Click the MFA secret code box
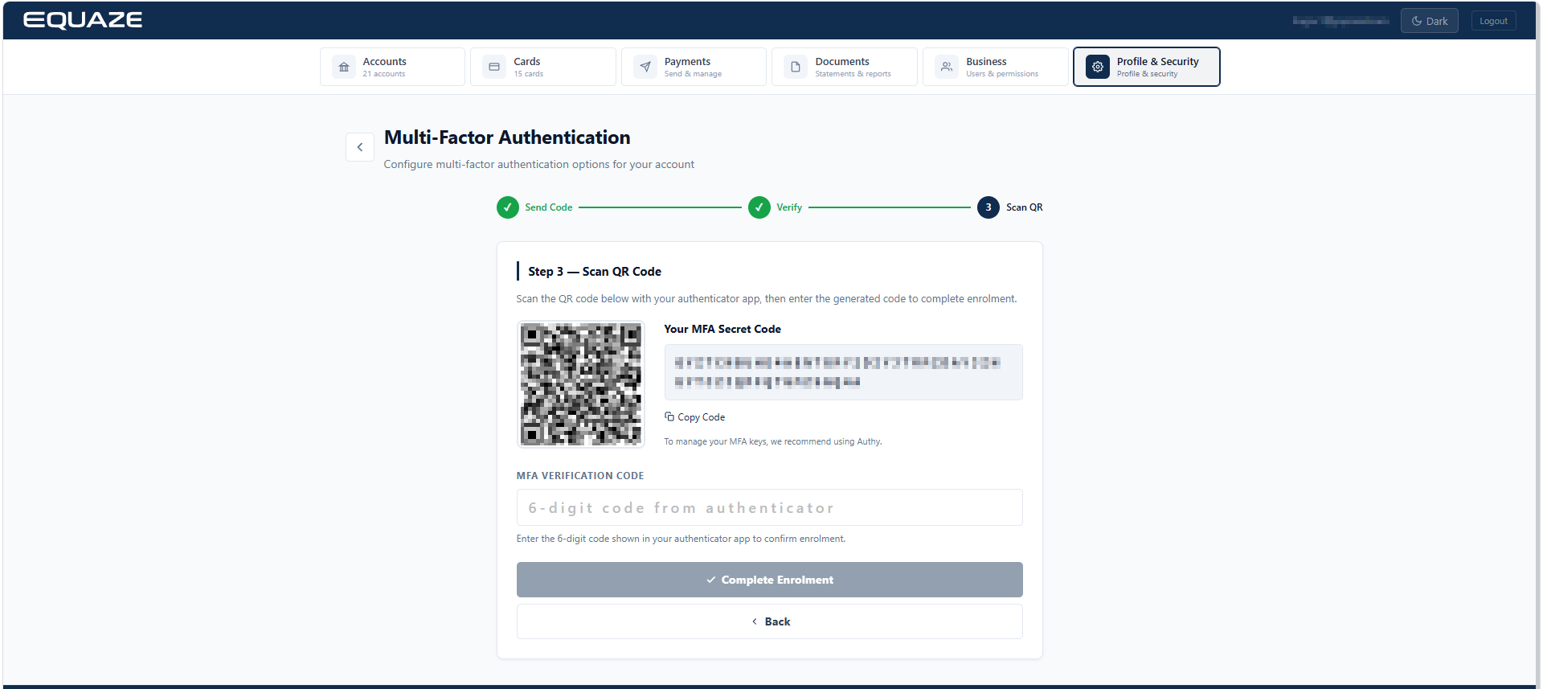 [x=843, y=372]
